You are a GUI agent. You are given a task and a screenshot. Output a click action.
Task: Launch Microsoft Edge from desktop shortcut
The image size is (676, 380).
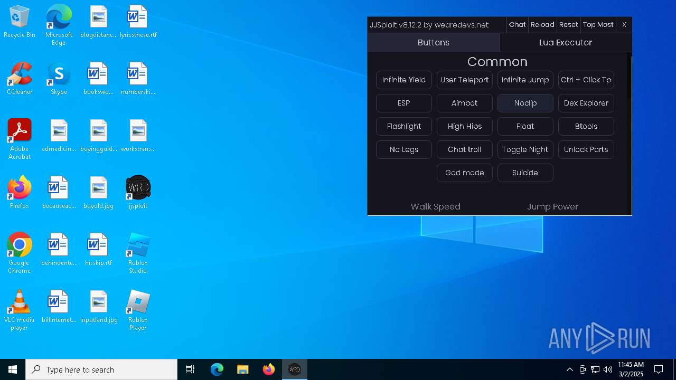pos(59,25)
